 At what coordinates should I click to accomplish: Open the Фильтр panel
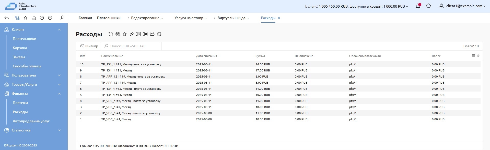[x=89, y=46]
